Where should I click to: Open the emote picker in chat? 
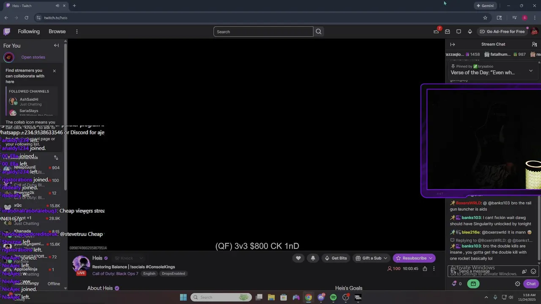pos(533,271)
